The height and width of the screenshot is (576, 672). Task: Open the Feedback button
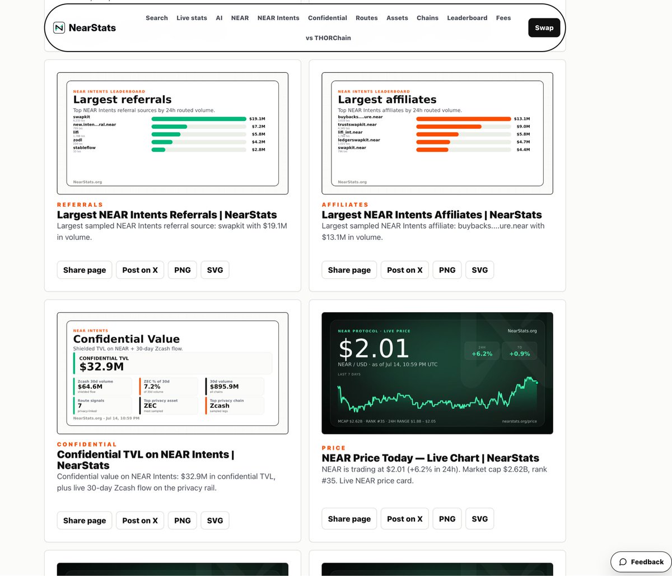pos(641,562)
